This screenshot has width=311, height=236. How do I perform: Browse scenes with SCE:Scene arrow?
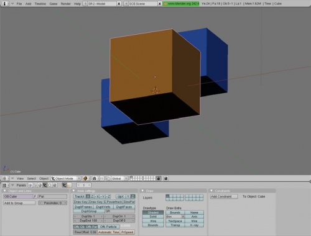(126, 4)
